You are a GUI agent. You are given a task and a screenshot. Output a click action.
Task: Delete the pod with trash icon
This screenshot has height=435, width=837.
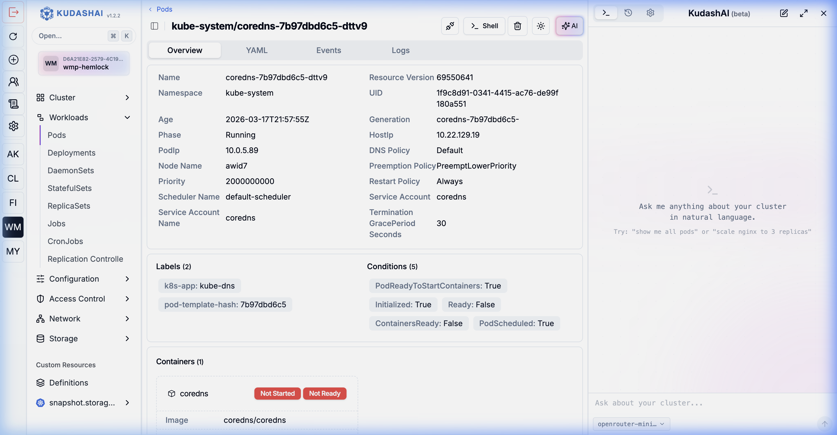(x=517, y=26)
